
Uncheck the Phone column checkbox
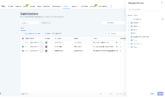tap(132, 40)
